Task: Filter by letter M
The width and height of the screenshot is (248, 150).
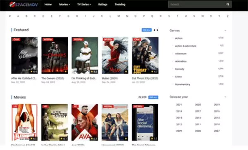Action: click(119, 16)
